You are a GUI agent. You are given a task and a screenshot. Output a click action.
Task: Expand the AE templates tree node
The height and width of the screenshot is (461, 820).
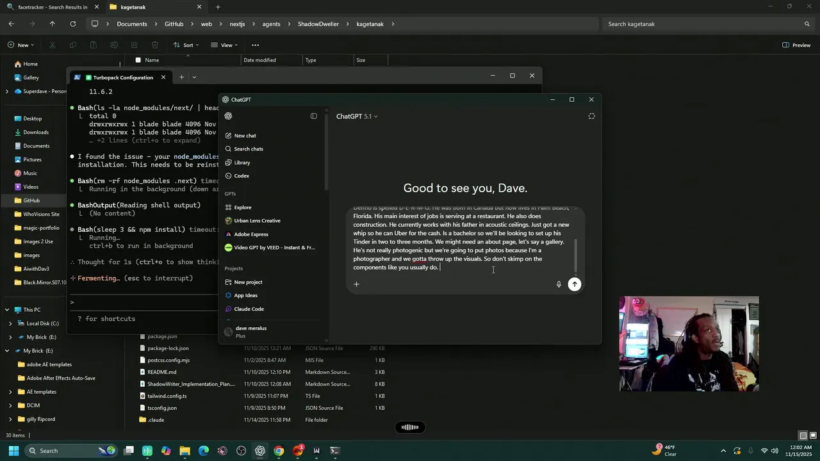coord(10,392)
